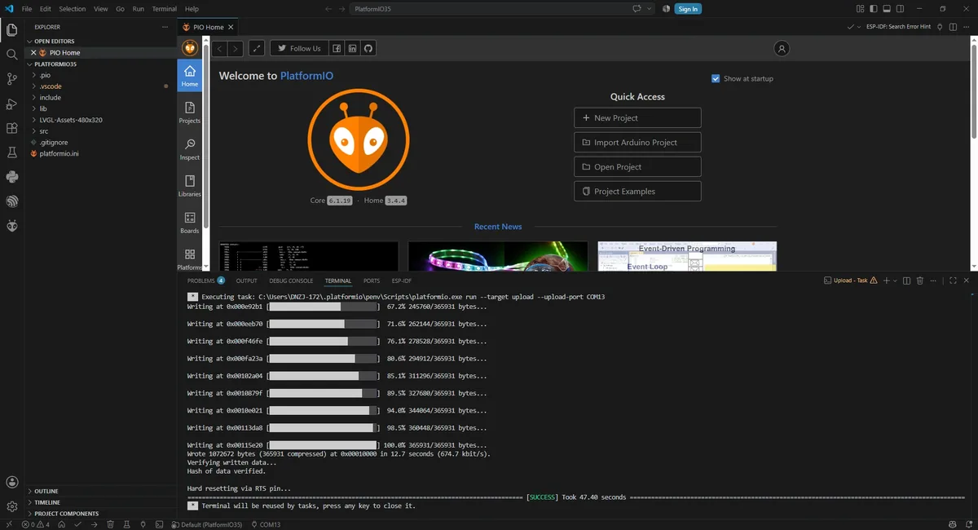Open the Accounts menu in activity bar
The height and width of the screenshot is (530, 978).
(11, 483)
